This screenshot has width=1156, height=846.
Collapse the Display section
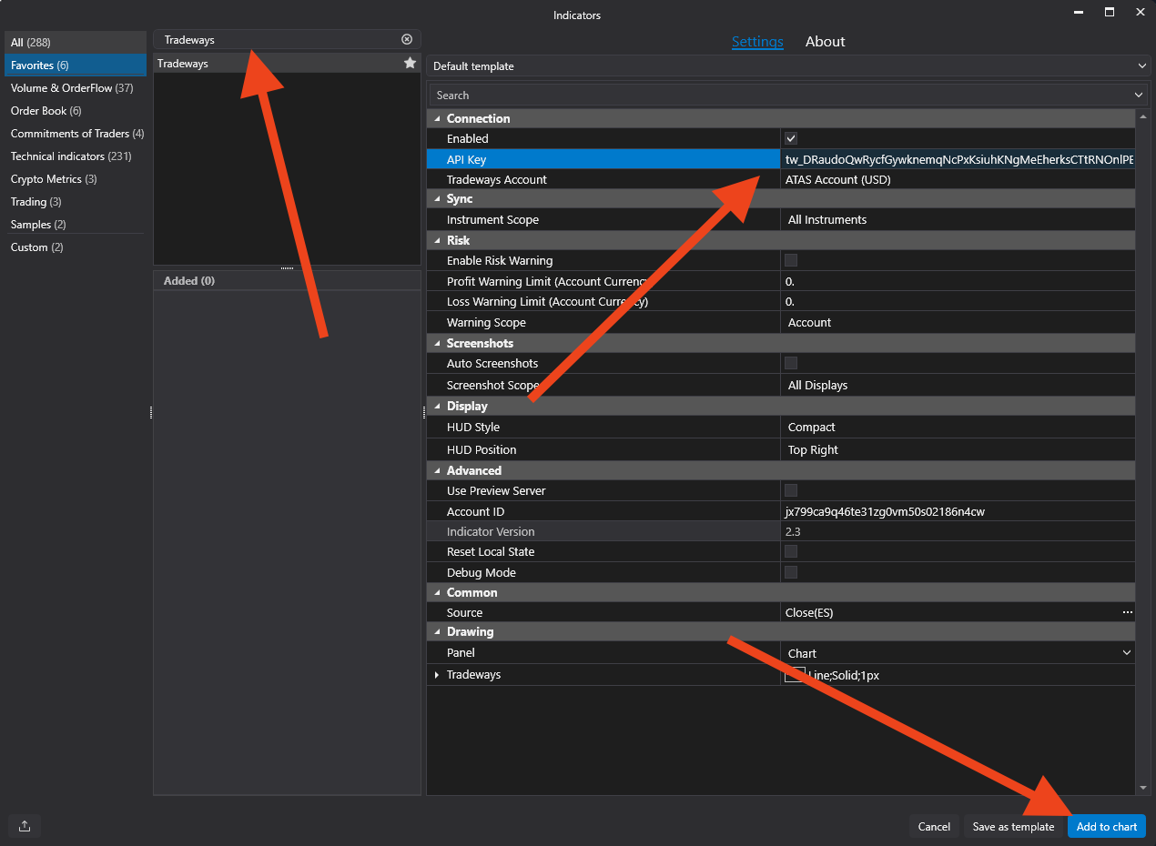pos(437,406)
